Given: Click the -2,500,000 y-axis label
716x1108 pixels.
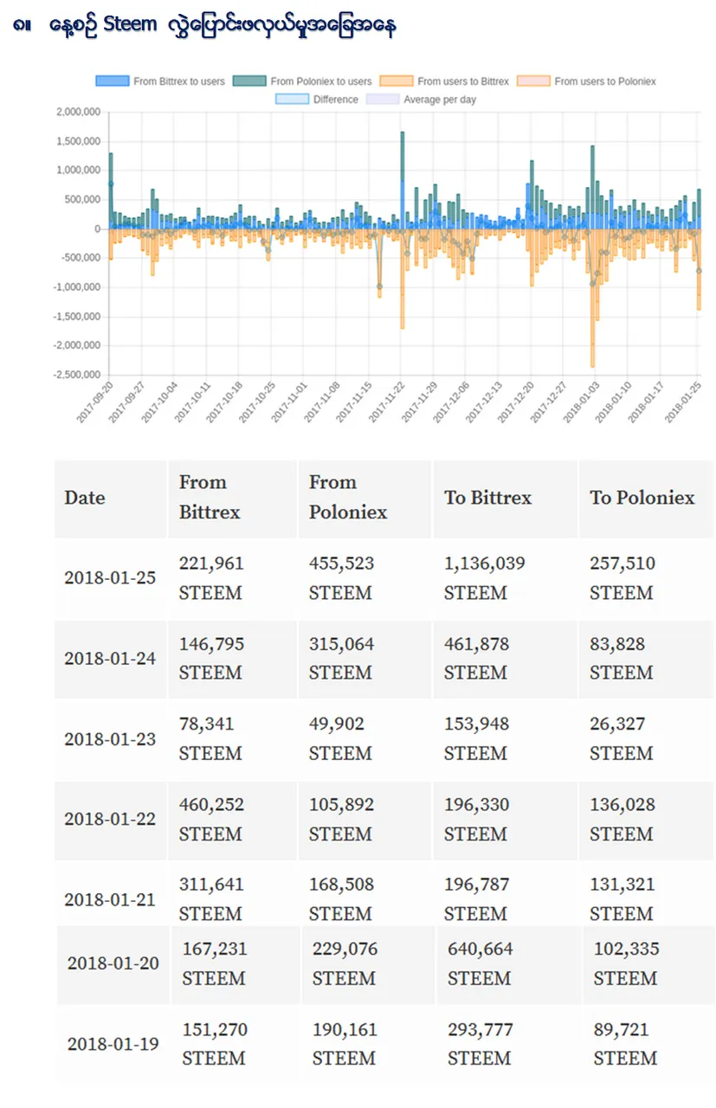Looking at the screenshot, I should click(76, 375).
